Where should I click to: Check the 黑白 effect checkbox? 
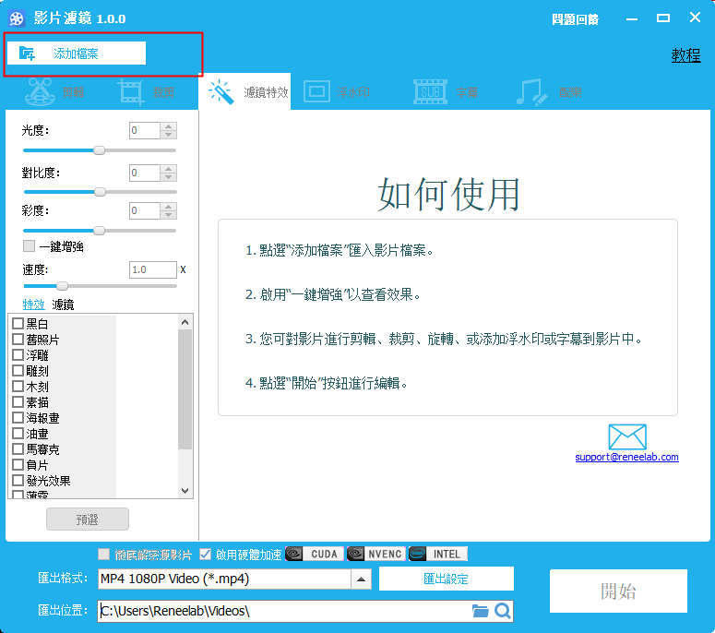(x=18, y=324)
